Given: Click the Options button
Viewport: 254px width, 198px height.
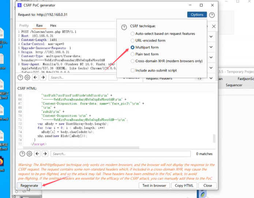Looking at the screenshot, I should pyautogui.click(x=197, y=15).
